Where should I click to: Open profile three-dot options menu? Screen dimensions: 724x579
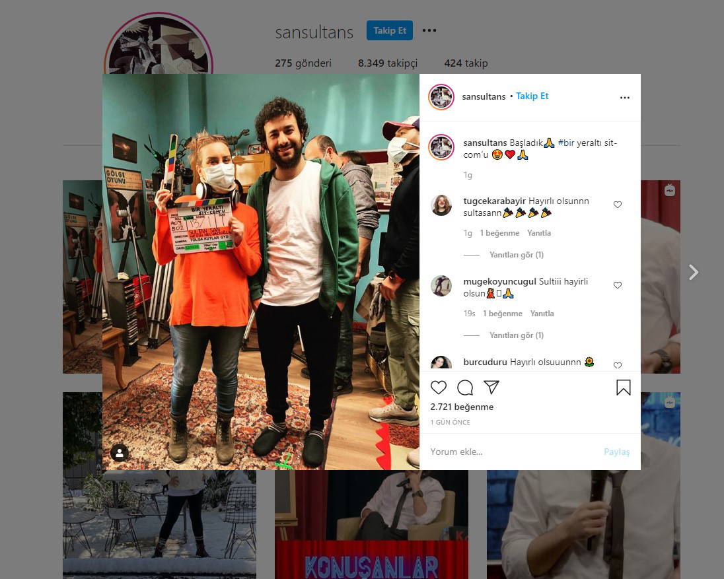tap(429, 30)
